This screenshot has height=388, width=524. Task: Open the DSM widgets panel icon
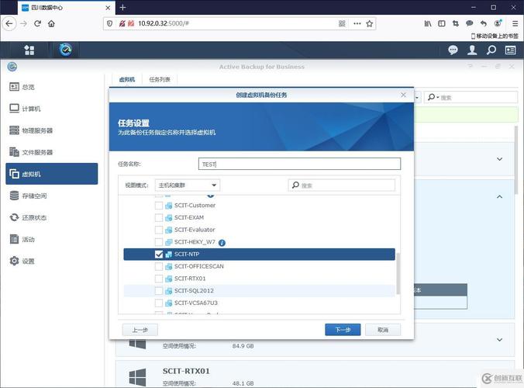(511, 50)
